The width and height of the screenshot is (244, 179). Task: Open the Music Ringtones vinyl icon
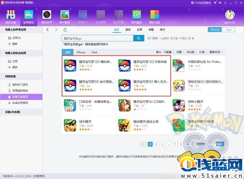[x=47, y=14]
